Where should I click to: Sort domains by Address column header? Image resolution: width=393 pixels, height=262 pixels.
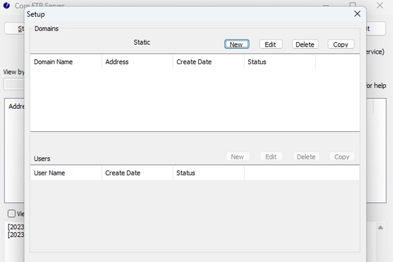pos(138,62)
